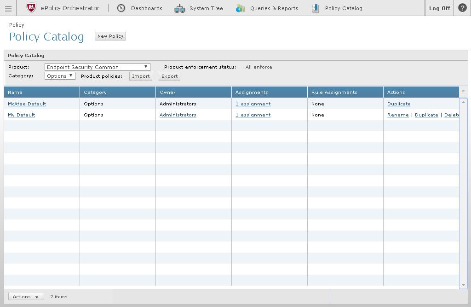Open 1 assignment link for McAfee Default

(x=253, y=104)
